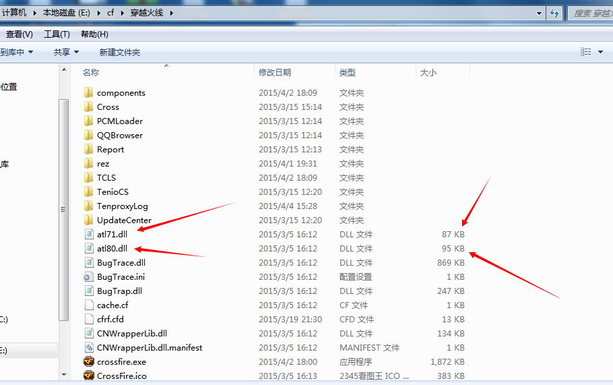
Task: Click 穿越火线 in the address breadcrumb
Action: pos(147,13)
